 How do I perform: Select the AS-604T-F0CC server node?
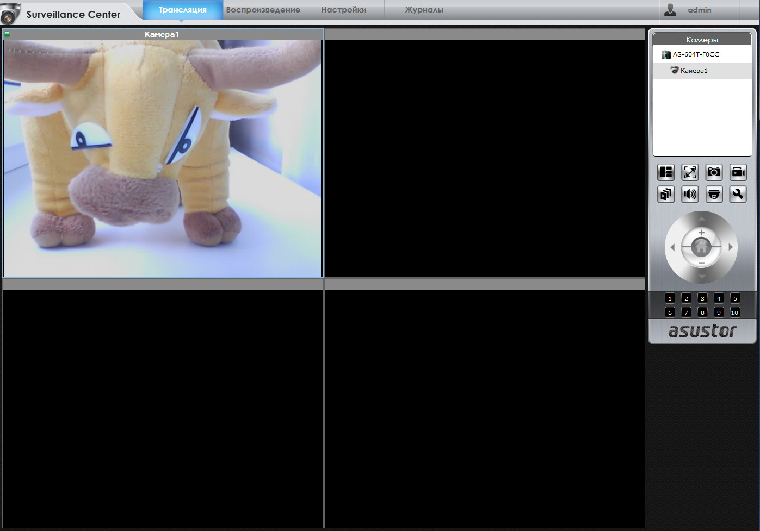tap(695, 54)
